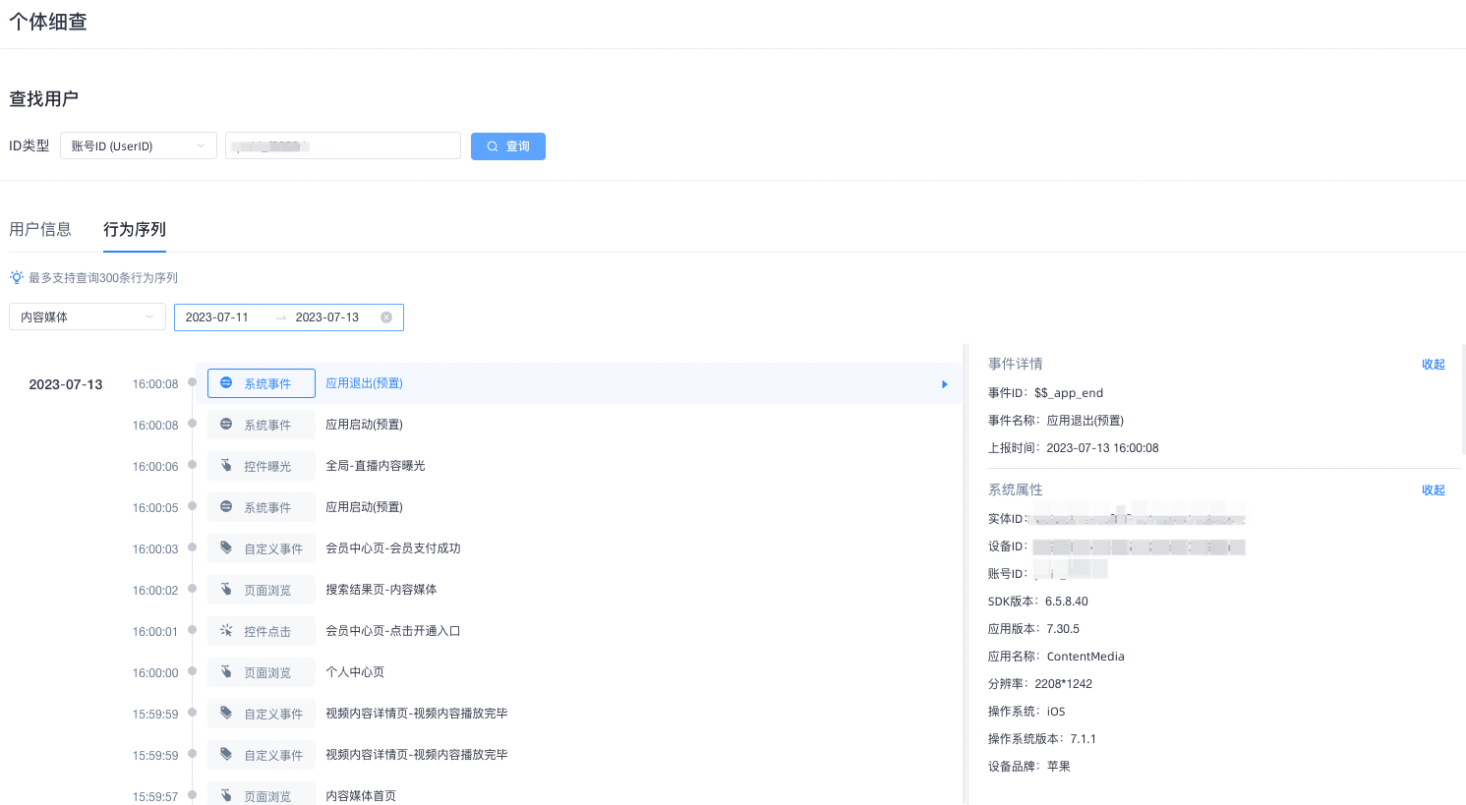Click the 分辨率 value 2208*1242

pos(1064,684)
